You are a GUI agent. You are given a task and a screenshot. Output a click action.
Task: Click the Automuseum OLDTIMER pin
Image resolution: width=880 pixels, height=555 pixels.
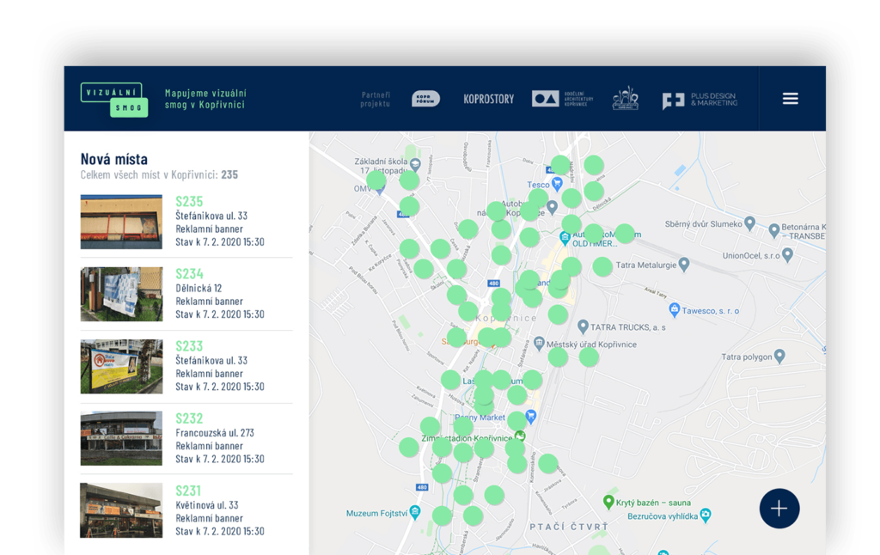click(x=565, y=239)
